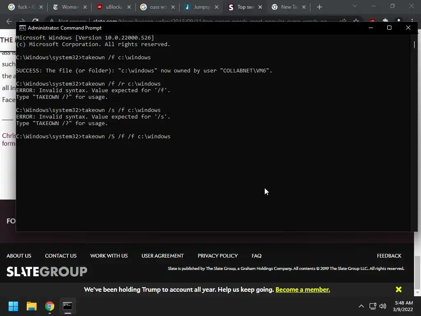Click the Chrome back arrow button
Image resolution: width=421 pixels, height=316 pixels.
9,21
